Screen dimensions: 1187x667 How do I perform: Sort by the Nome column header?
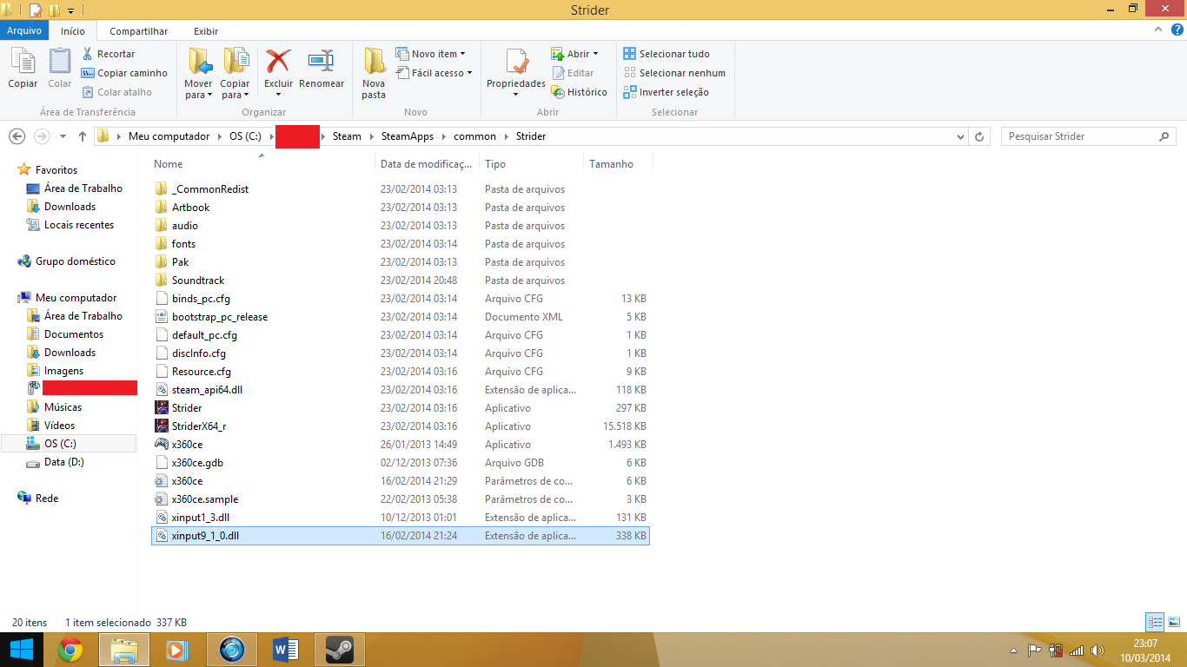(x=169, y=164)
